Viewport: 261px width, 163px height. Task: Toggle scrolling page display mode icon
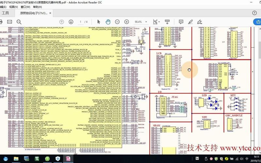(x=167, y=22)
